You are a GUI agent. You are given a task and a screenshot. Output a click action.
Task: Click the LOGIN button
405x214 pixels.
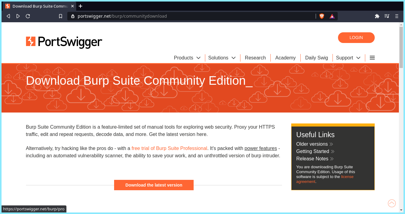[356, 37]
